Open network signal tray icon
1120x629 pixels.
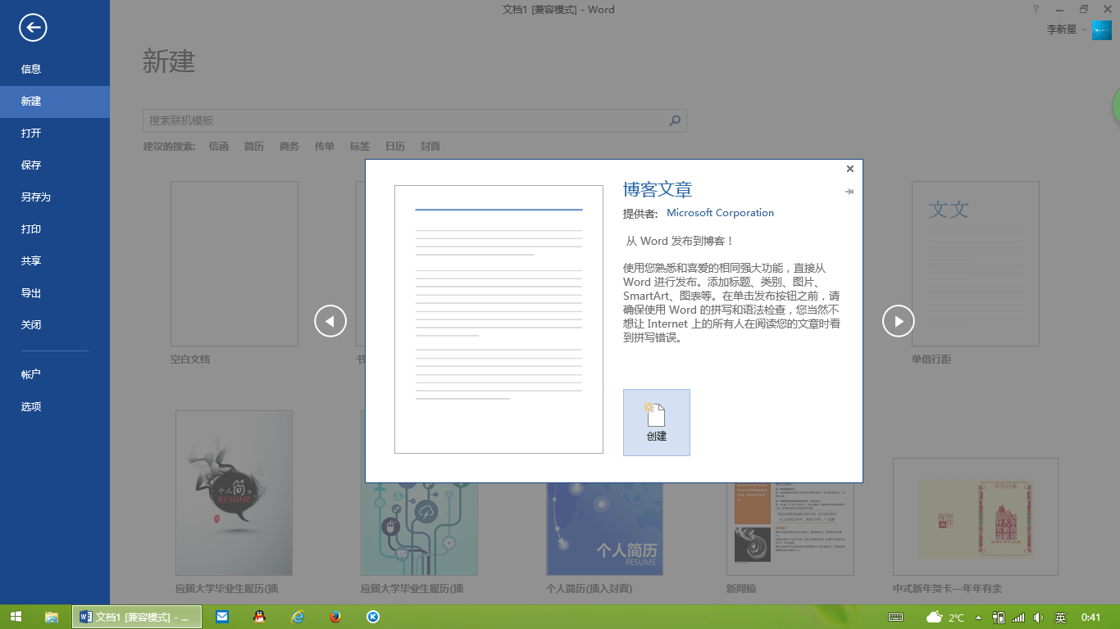coord(1019,618)
